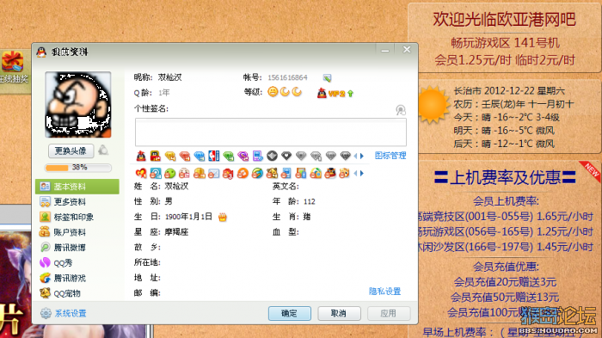602x338 pixels.
Task: Show the next page of the first icon row
Action: coord(362,156)
